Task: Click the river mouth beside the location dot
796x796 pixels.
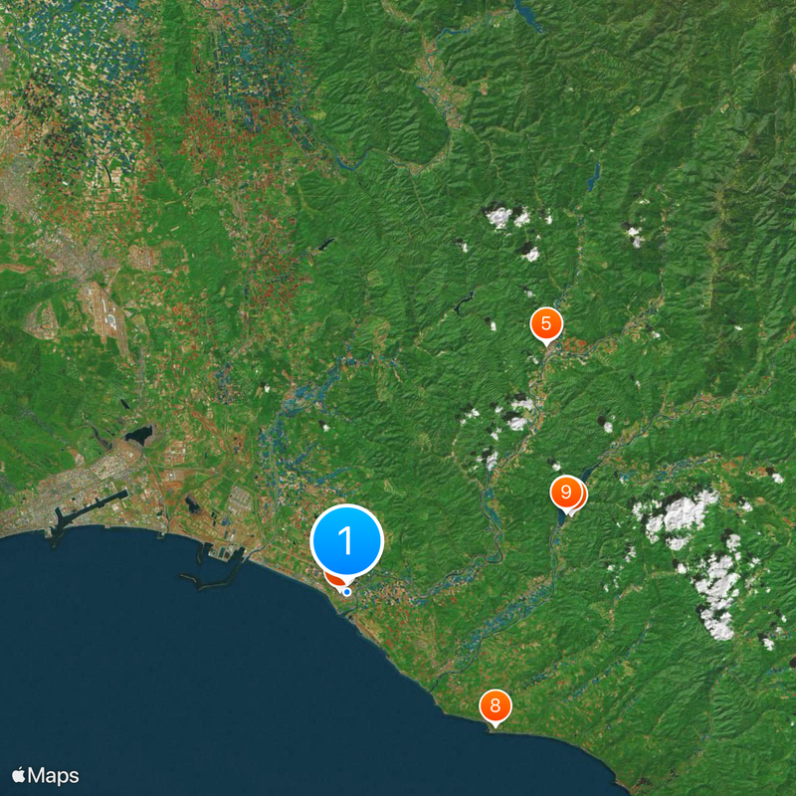Action: [x=353, y=608]
